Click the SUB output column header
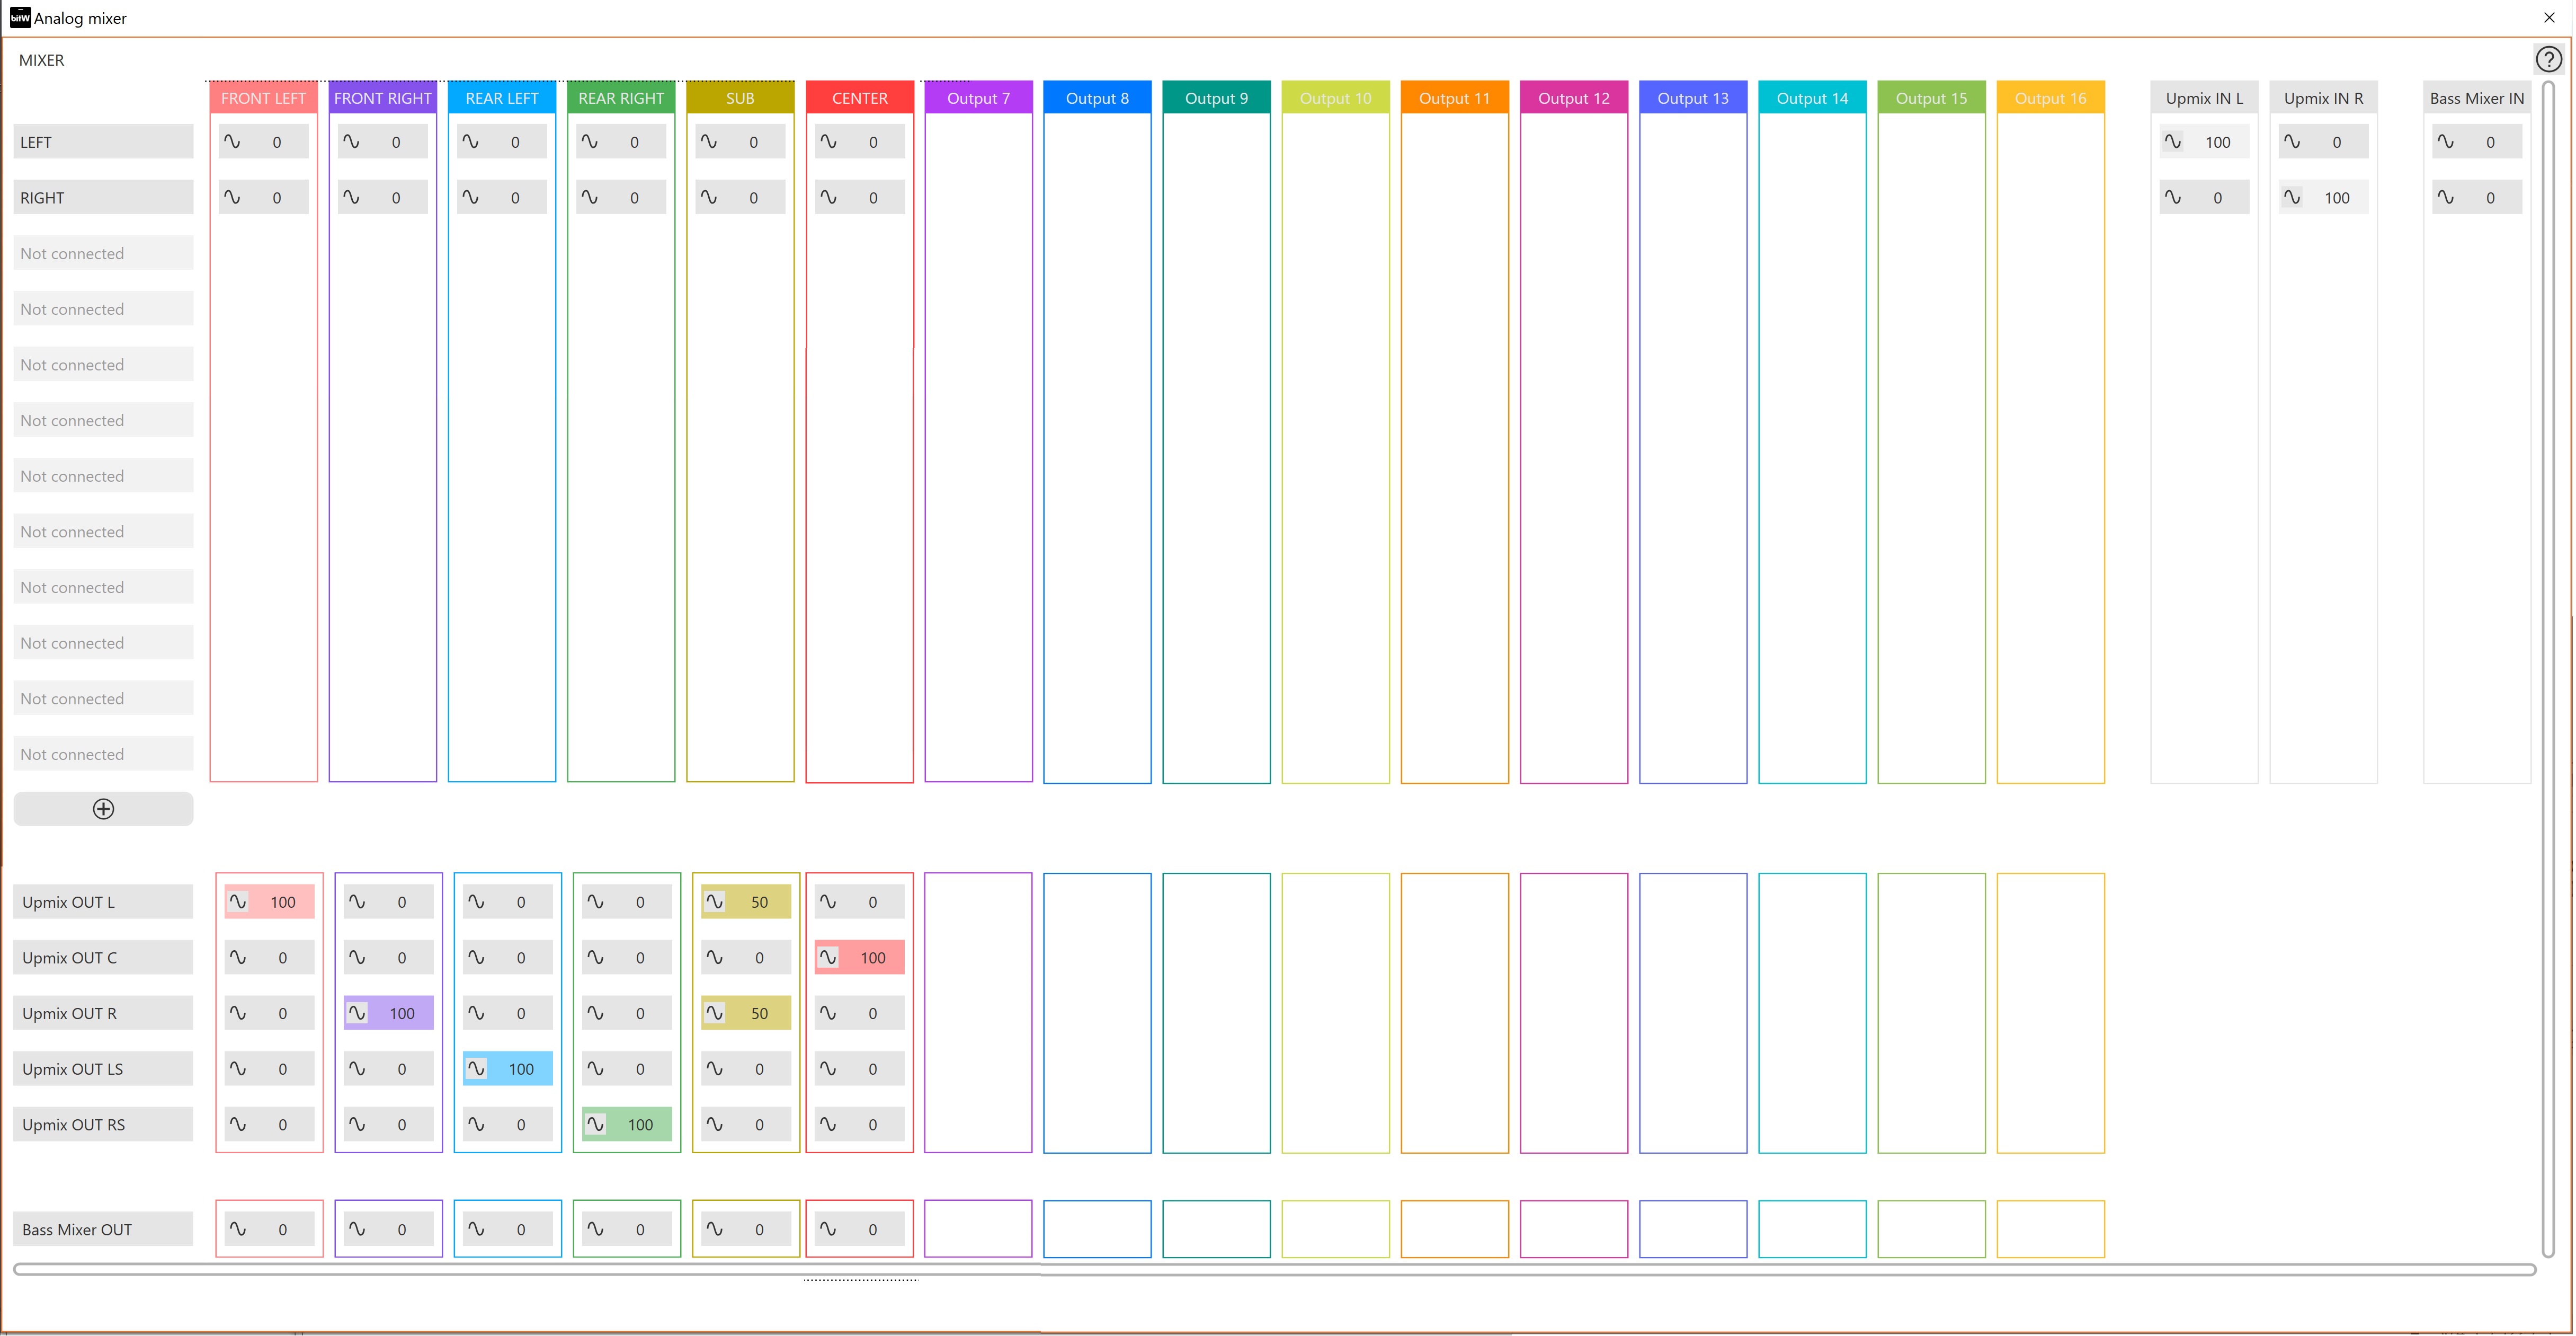2576x1336 pixels. [740, 98]
